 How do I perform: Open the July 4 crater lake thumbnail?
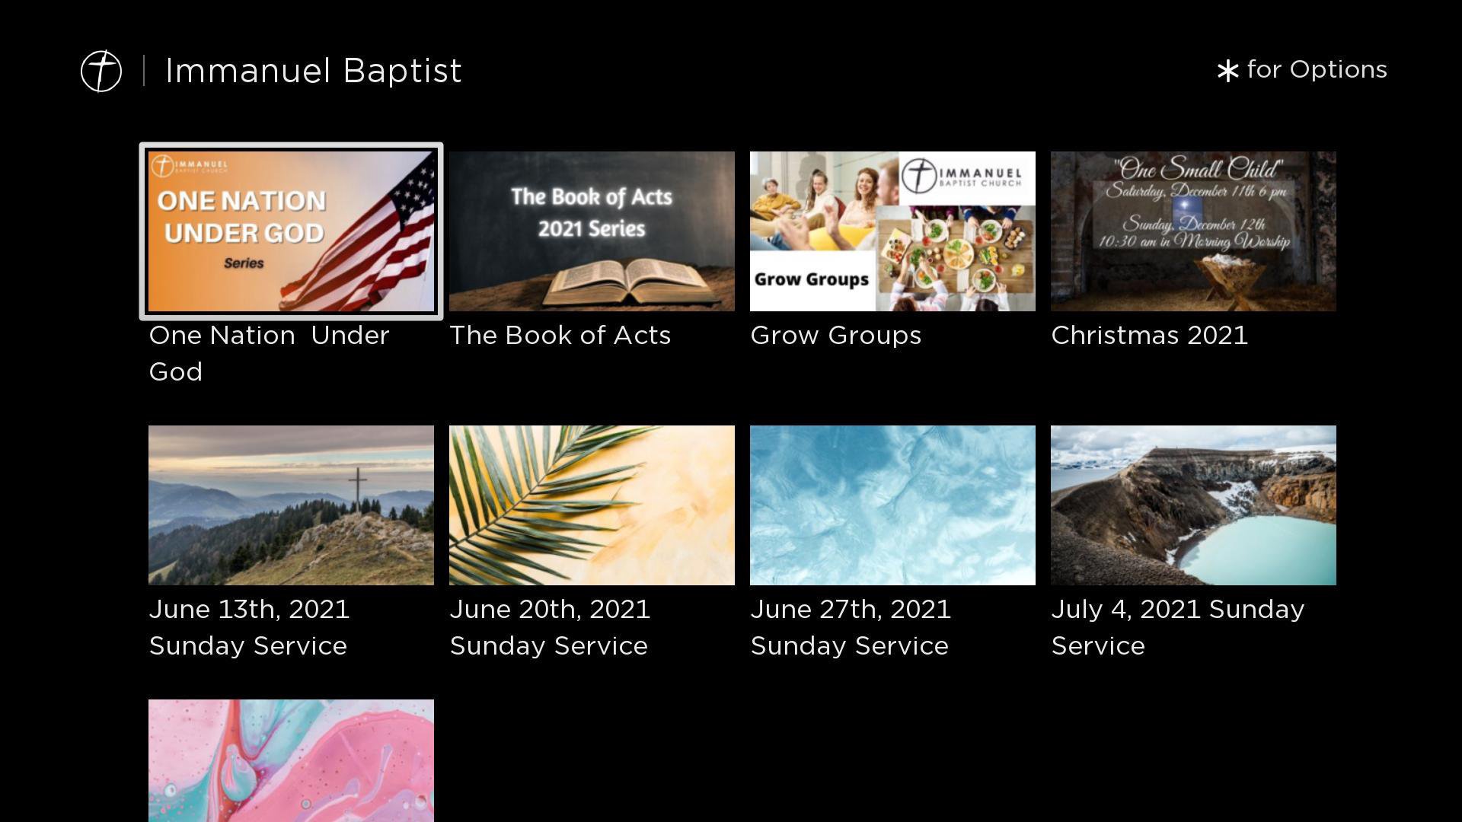click(1193, 505)
